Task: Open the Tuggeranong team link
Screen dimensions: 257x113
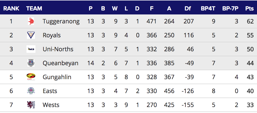Action: [61, 21]
